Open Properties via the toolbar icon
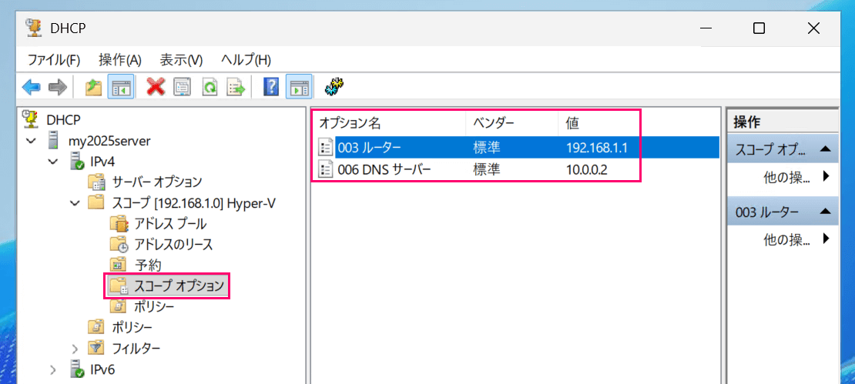Viewport: 855px width, 384px height. pos(182,86)
